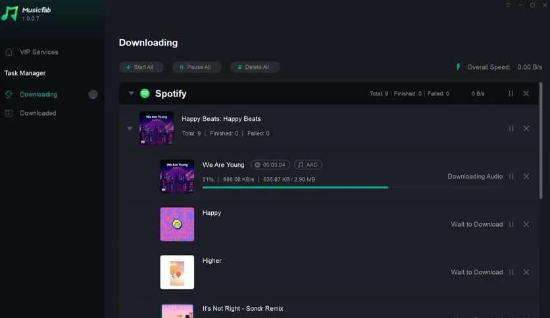The image size is (550, 318).
Task: Click the Happy Beats: Happy Beats title
Action: pos(221,119)
